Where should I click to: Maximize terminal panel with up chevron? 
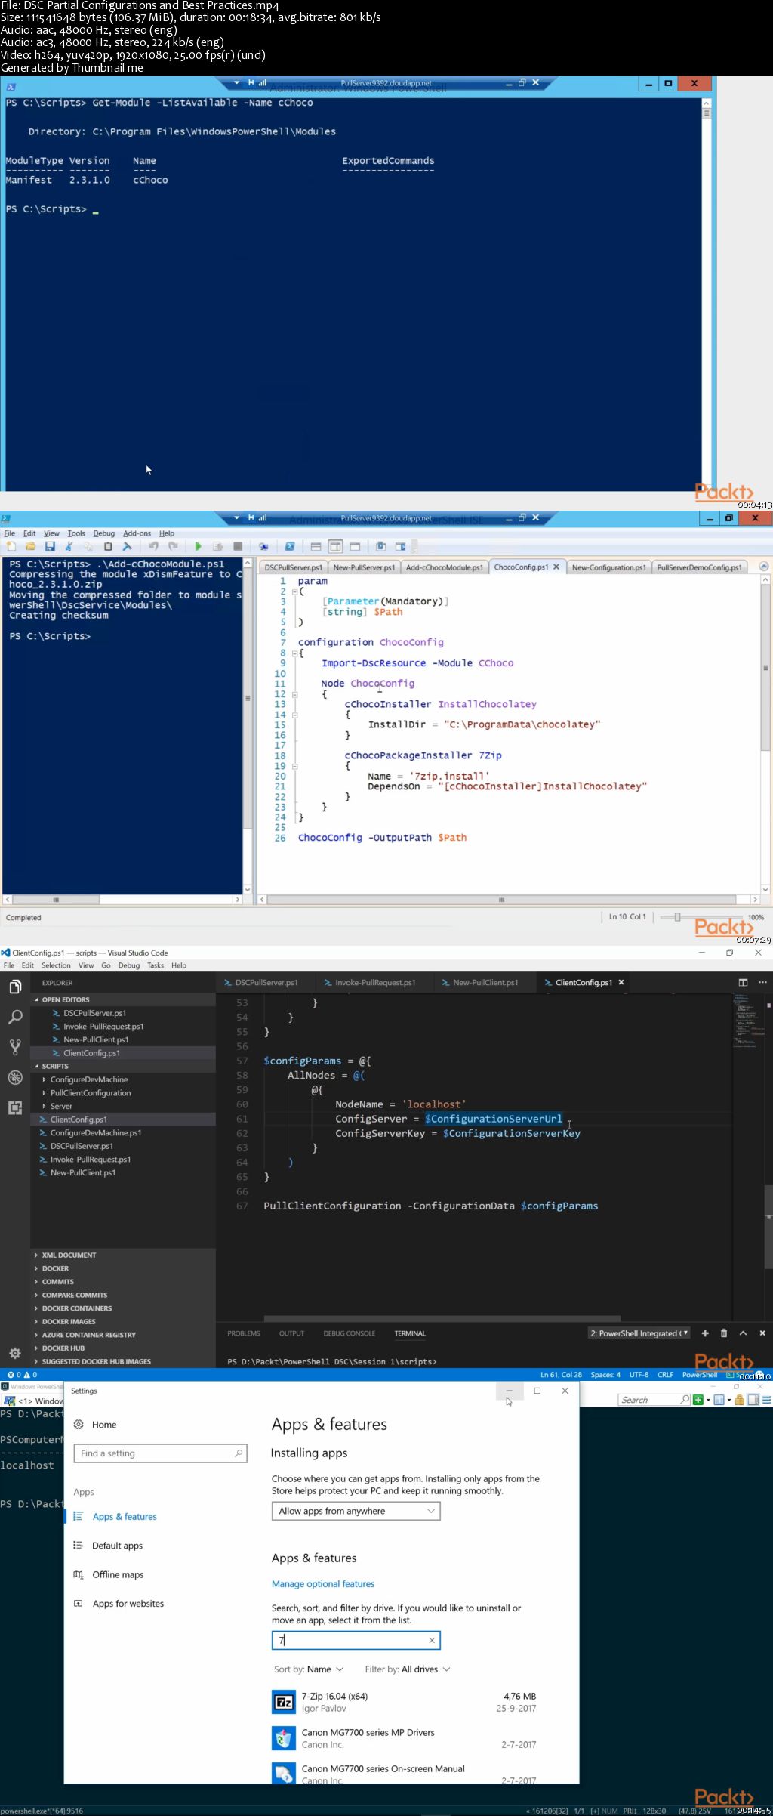(x=743, y=1333)
